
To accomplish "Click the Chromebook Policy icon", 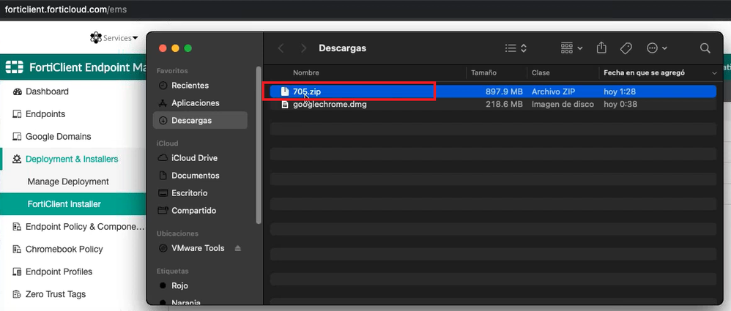I will (18, 249).
